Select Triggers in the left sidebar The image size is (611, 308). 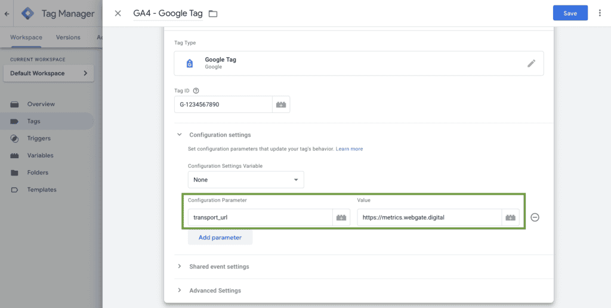39,138
